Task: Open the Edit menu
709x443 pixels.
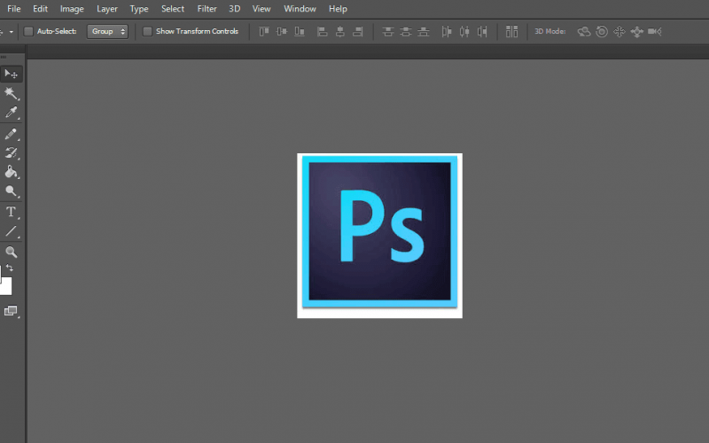Action: point(40,9)
